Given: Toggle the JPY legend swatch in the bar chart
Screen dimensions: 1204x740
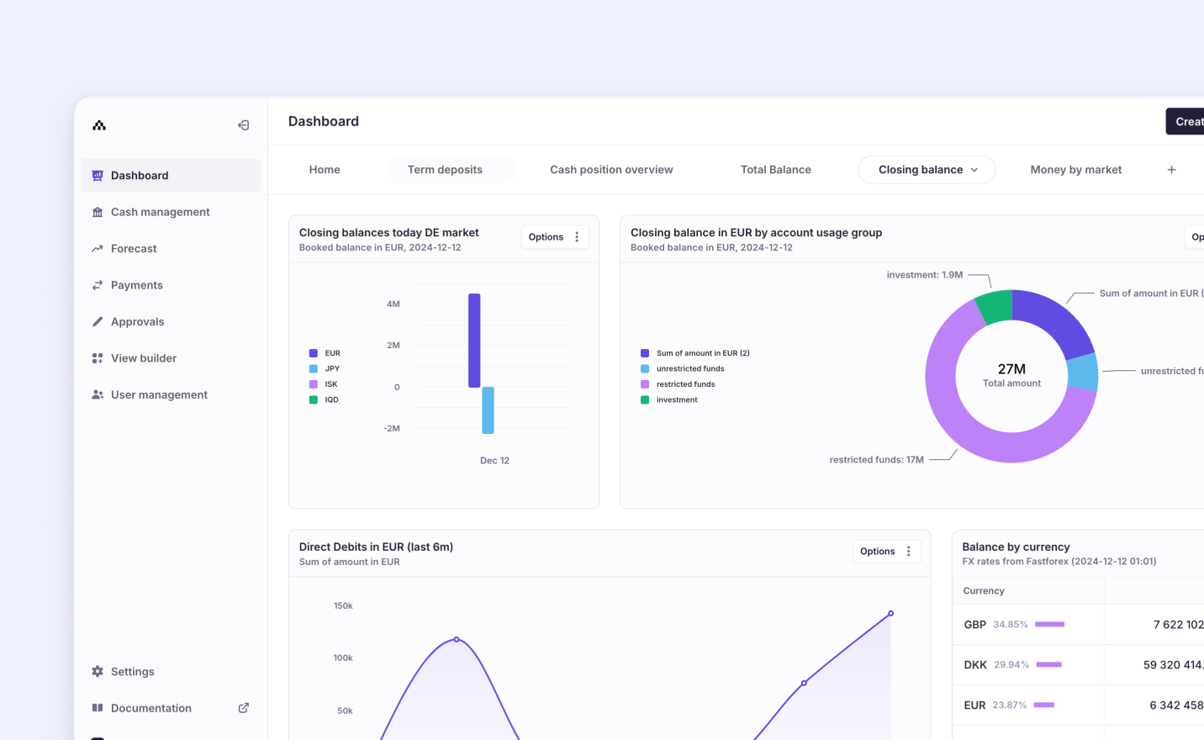Looking at the screenshot, I should (x=314, y=368).
